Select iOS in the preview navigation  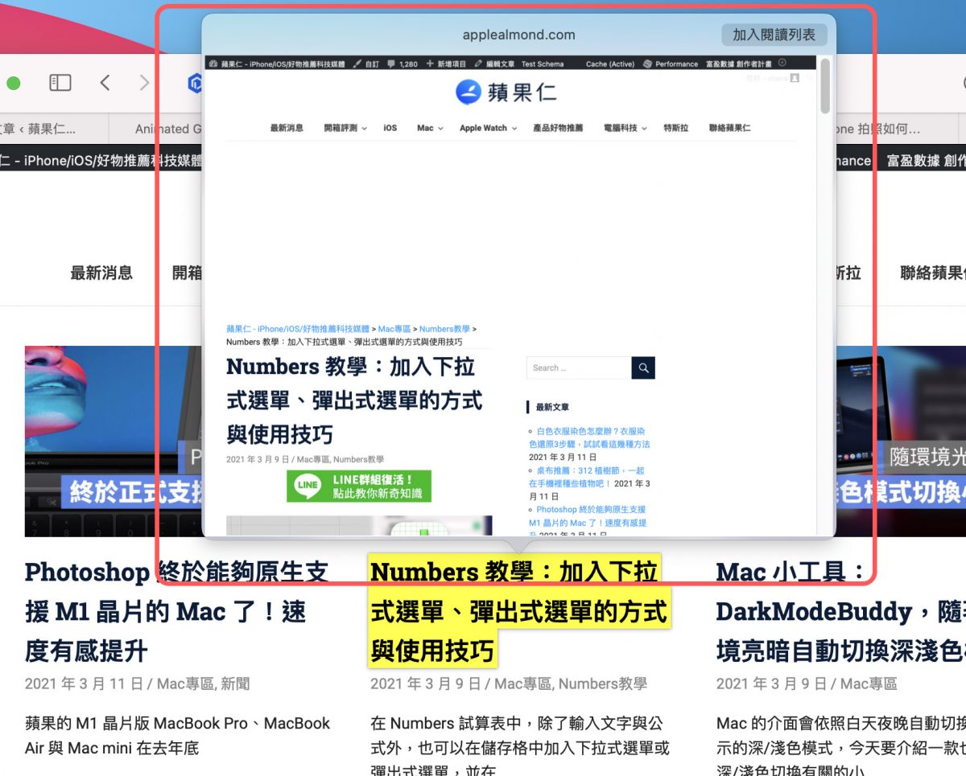point(390,128)
